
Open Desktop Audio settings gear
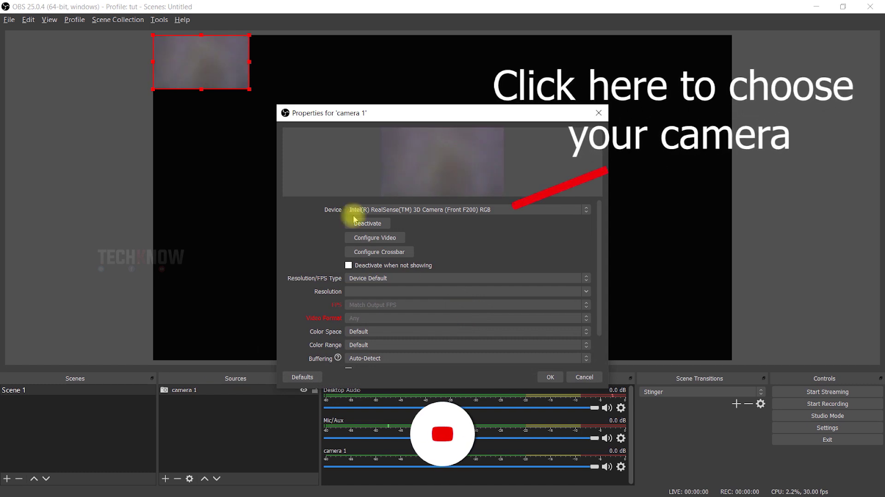tap(621, 408)
